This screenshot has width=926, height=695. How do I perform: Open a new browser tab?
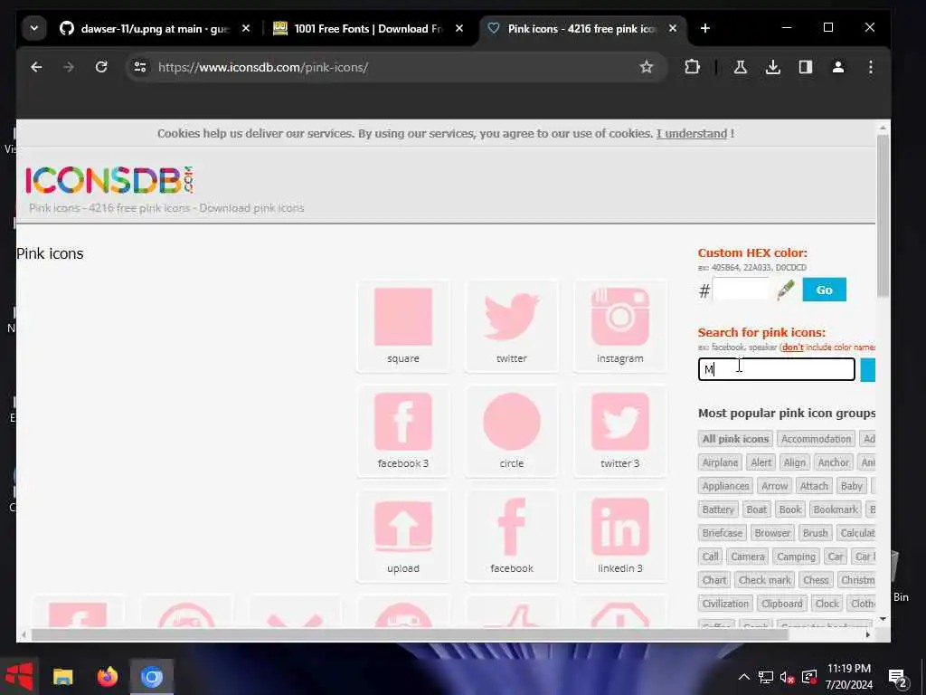[x=705, y=28]
